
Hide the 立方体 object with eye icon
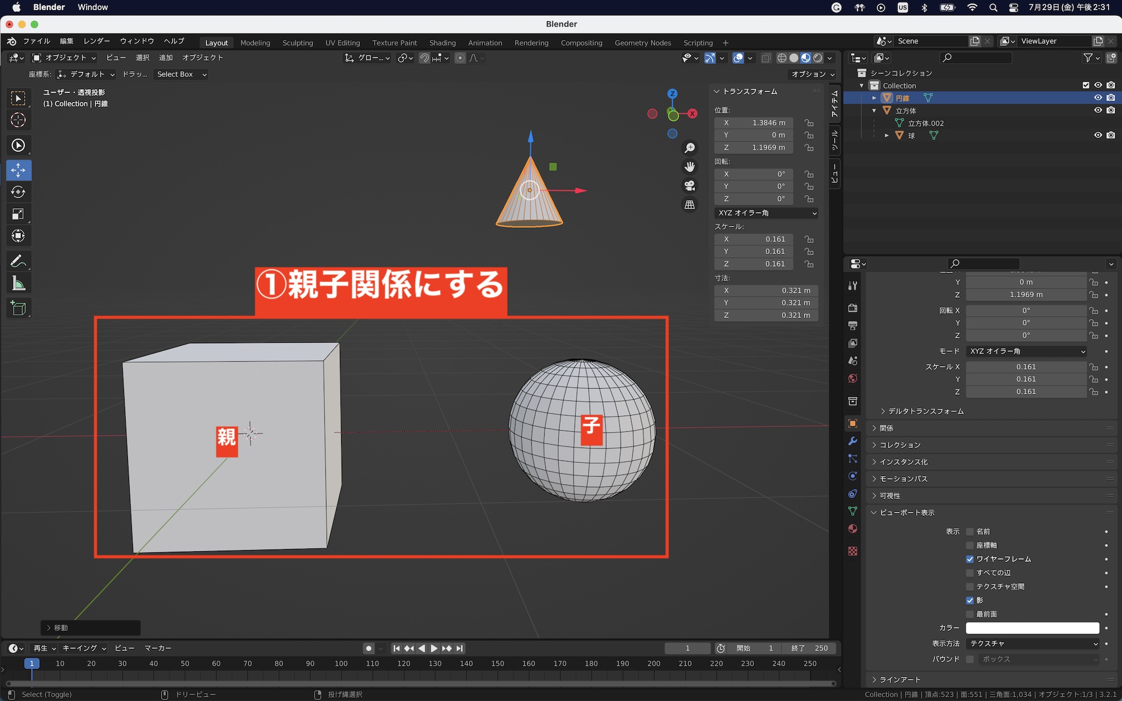click(1098, 110)
